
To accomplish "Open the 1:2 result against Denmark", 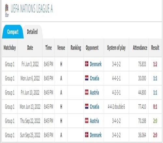I will point(155,64).
